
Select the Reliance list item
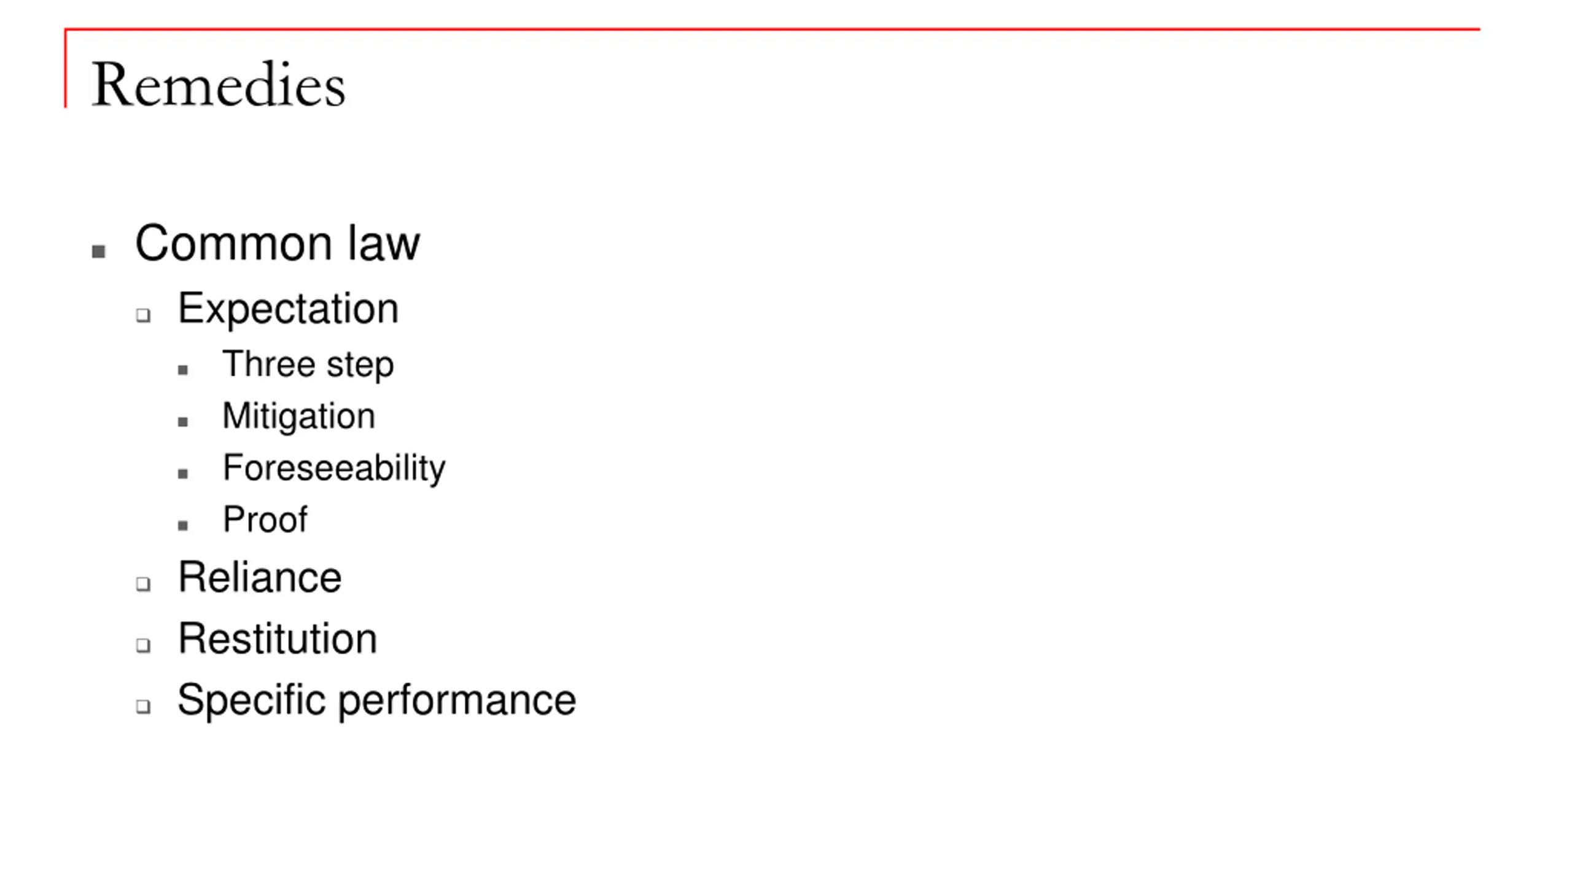click(259, 578)
